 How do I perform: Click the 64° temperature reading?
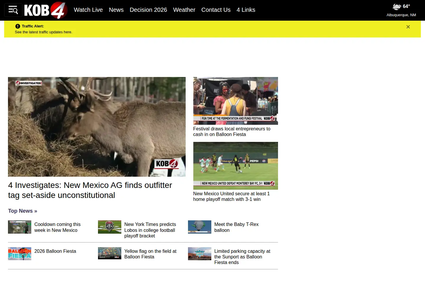click(406, 6)
